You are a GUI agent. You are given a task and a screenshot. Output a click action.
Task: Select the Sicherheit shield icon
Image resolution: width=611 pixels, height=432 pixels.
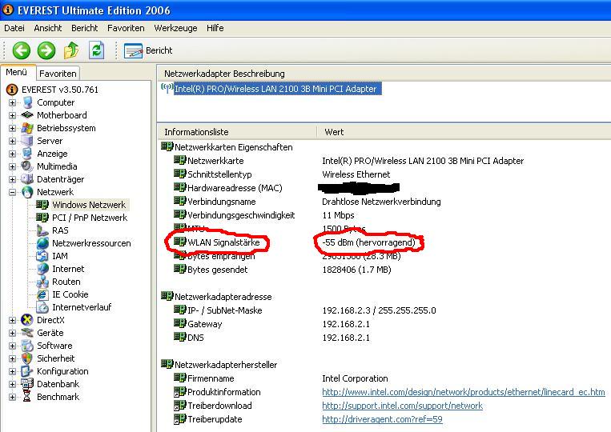pos(27,358)
